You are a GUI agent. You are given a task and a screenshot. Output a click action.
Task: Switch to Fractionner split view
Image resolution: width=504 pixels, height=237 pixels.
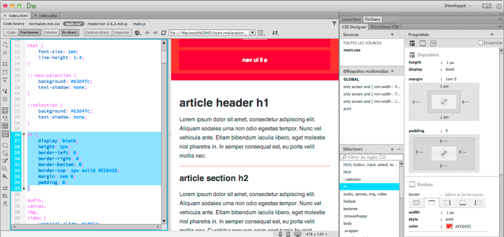(x=29, y=32)
